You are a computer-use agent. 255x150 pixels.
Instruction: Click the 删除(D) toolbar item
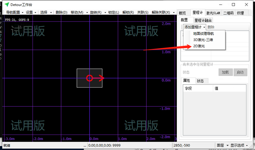(x=61, y=12)
